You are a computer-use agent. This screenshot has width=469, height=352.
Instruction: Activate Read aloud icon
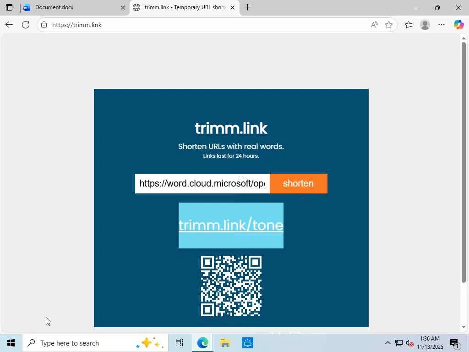[374, 25]
